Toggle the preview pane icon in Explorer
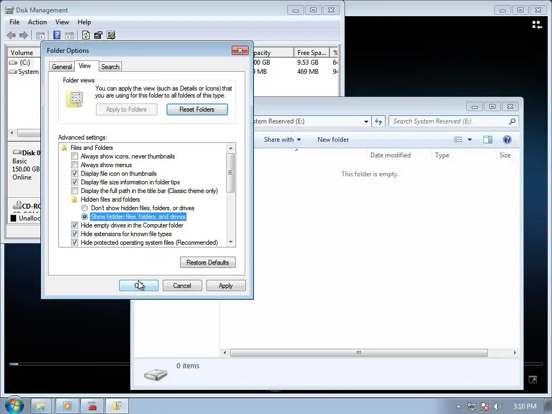This screenshot has height=414, width=552. (488, 140)
